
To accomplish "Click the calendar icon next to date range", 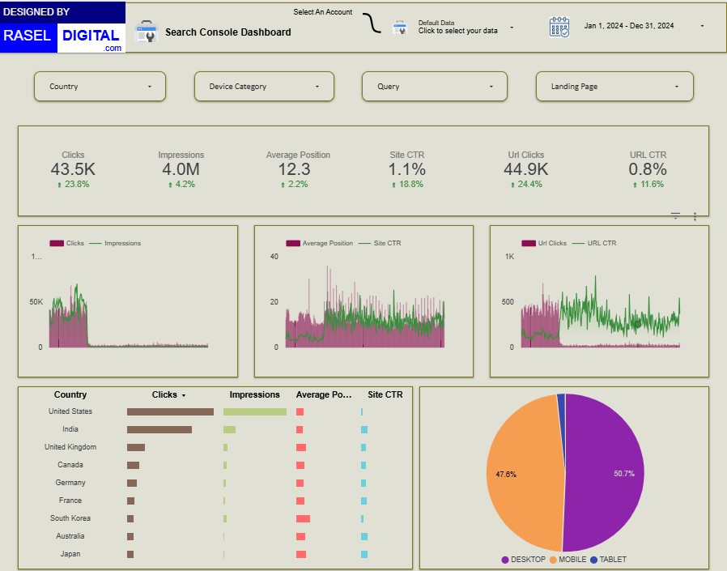I will click(559, 27).
